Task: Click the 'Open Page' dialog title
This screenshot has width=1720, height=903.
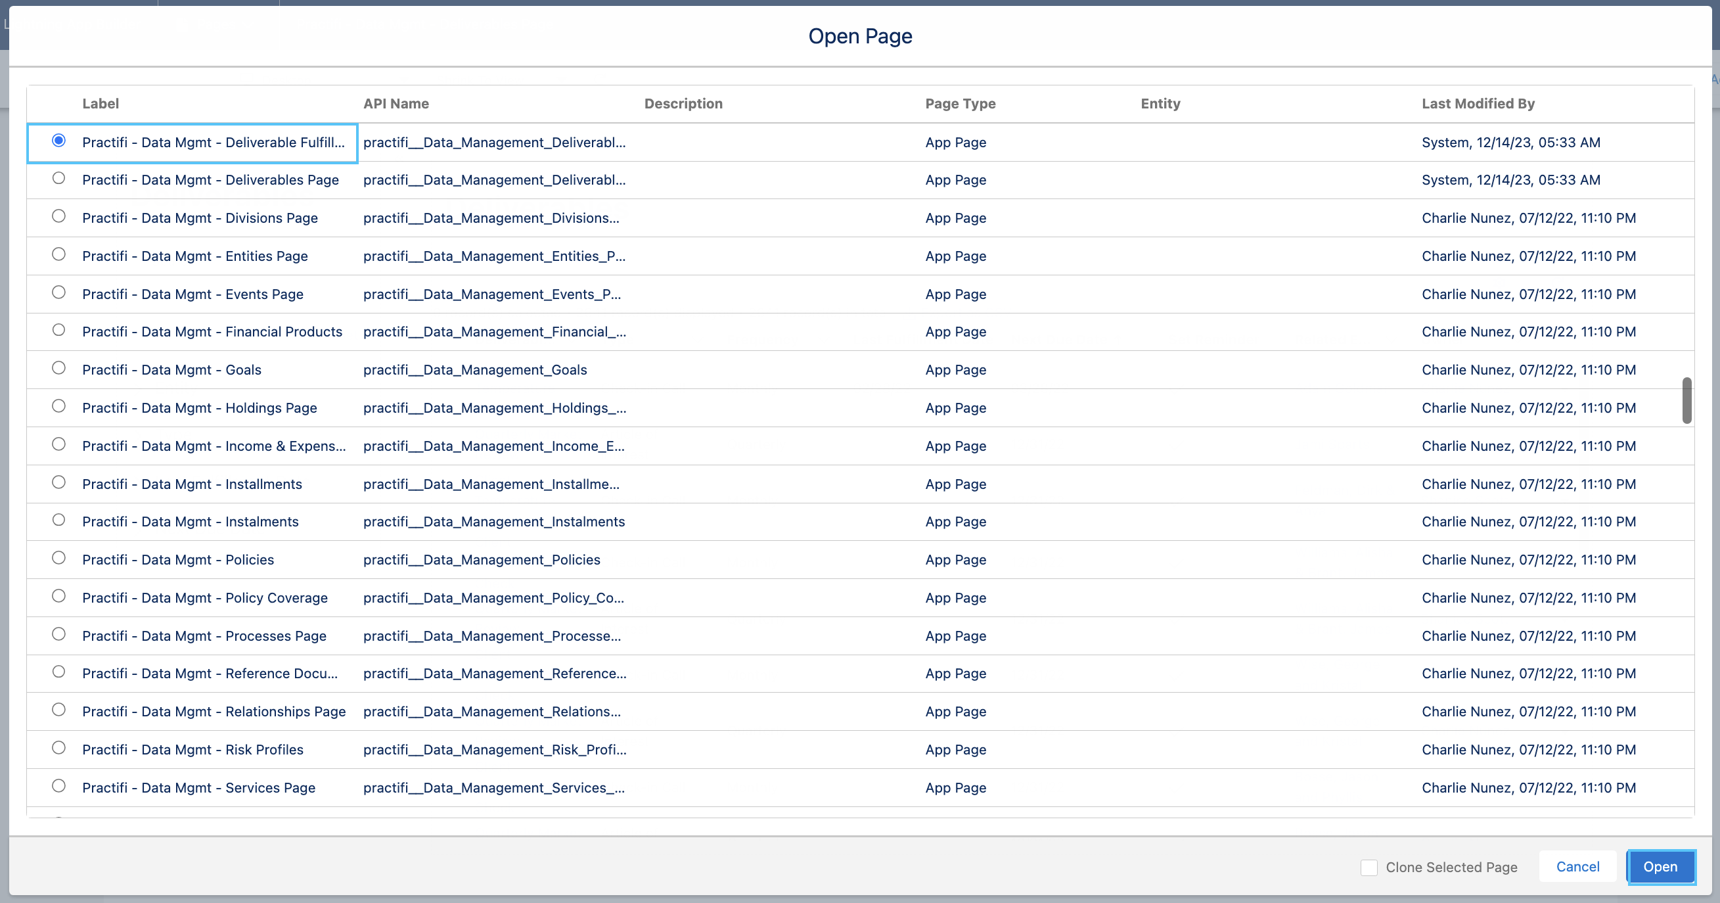Action: [860, 36]
